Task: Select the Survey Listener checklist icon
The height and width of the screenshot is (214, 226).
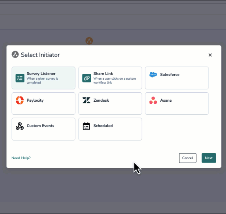Action: [20, 78]
